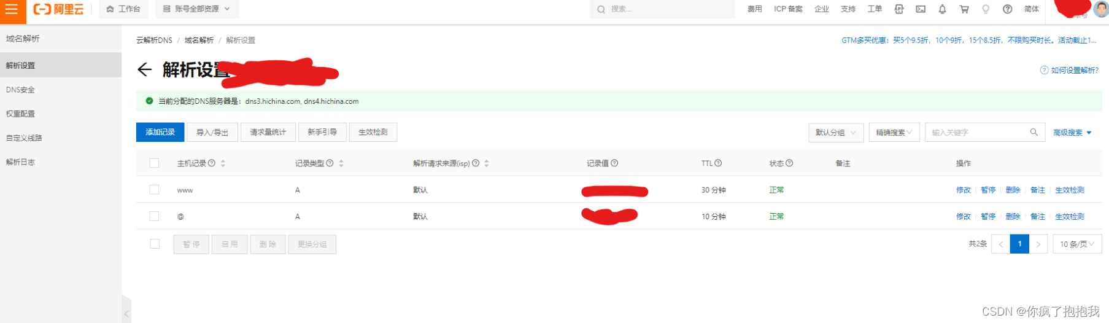
Task: Click info icon next to 解析请求来源(isp)
Action: (x=476, y=163)
